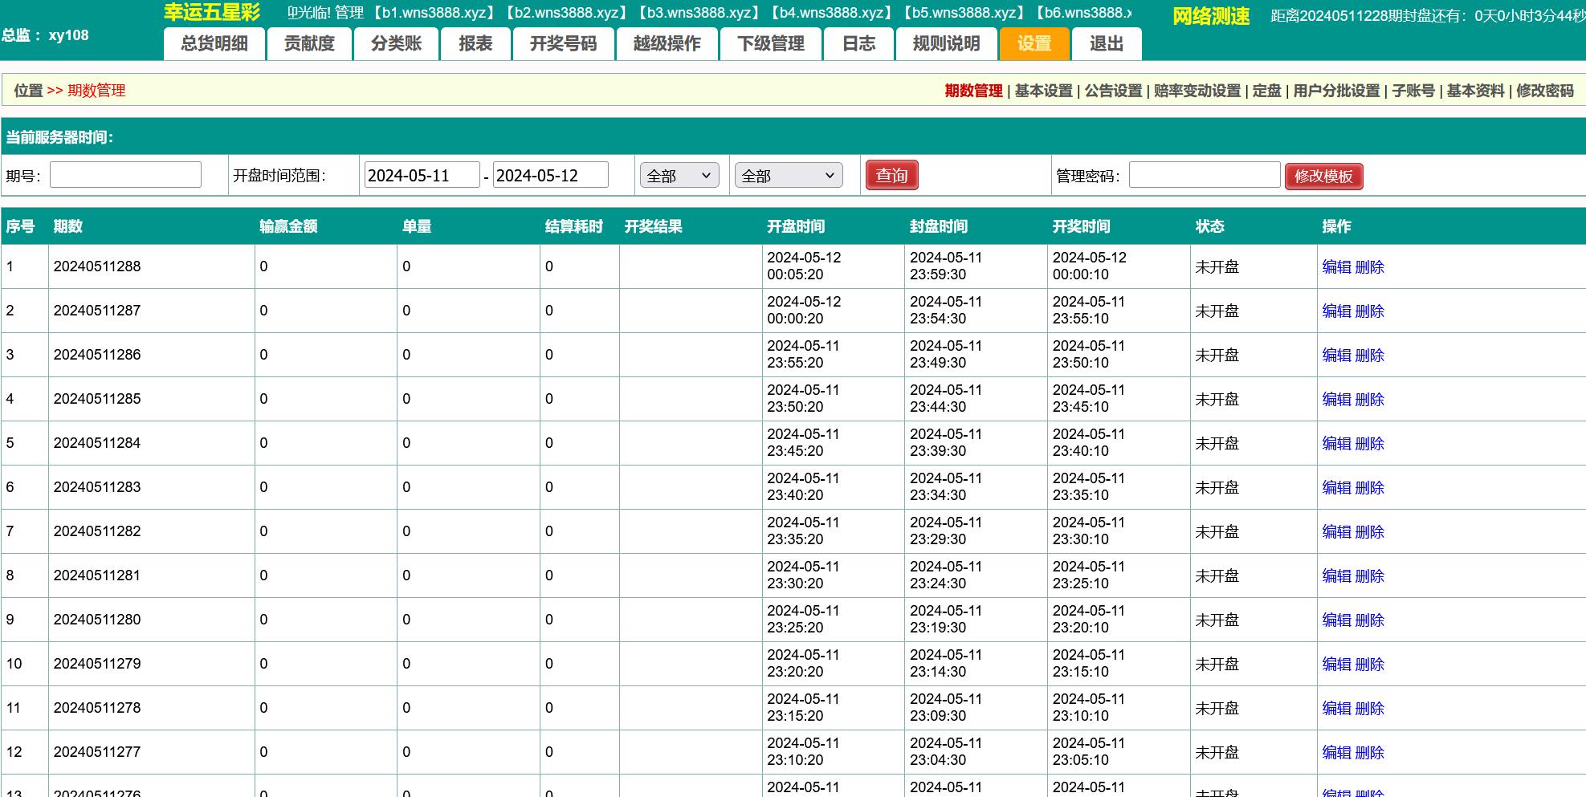The image size is (1586, 797).
Task: Open the 下级管理 tab
Action: 770,44
